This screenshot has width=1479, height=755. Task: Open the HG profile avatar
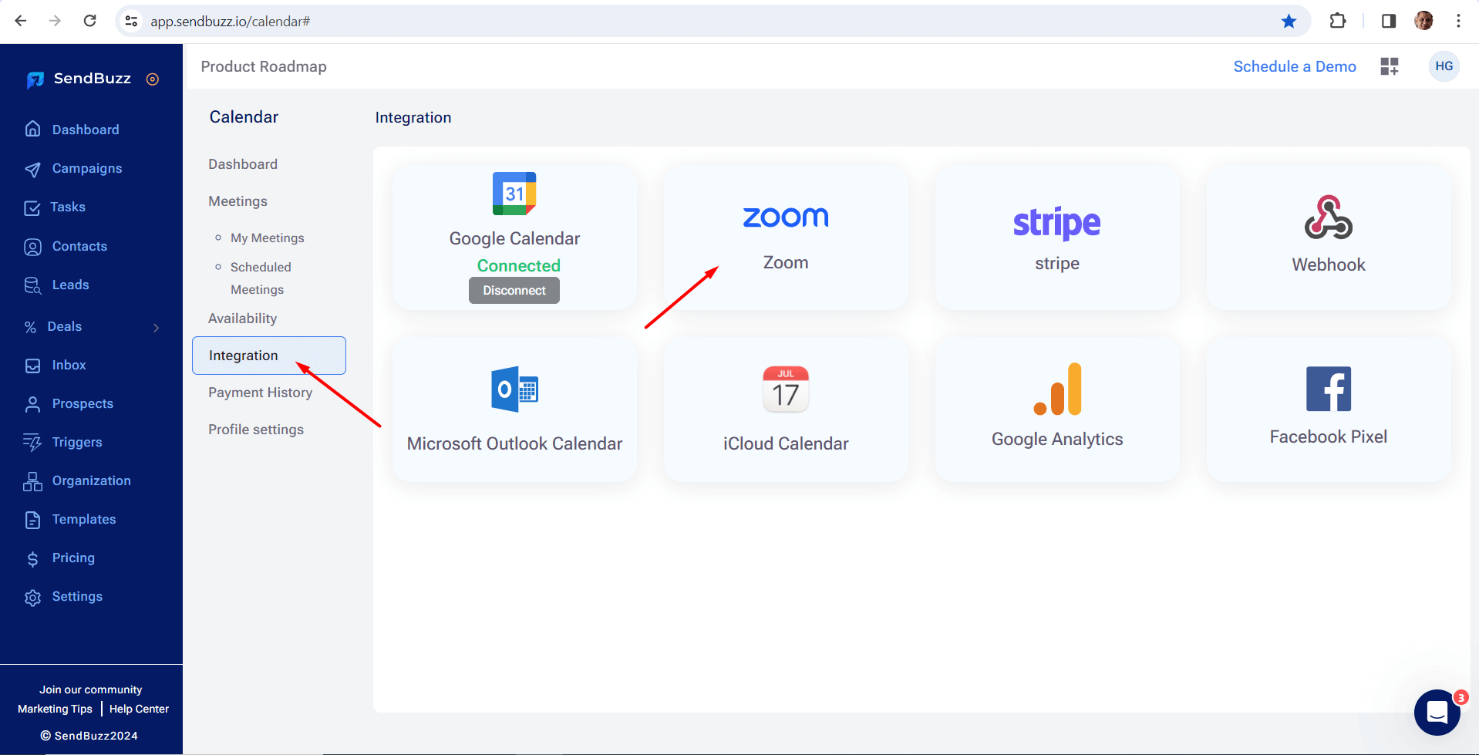1444,66
